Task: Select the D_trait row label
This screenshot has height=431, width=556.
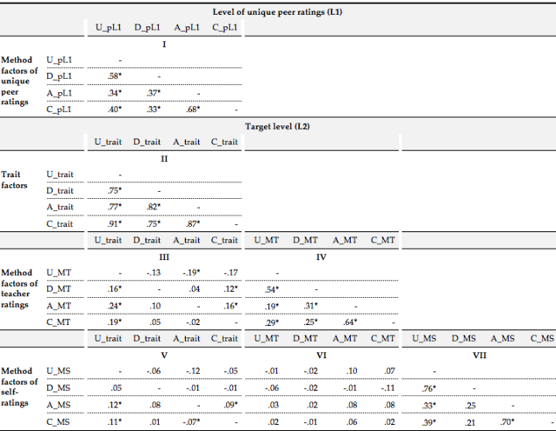Action: 60,191
